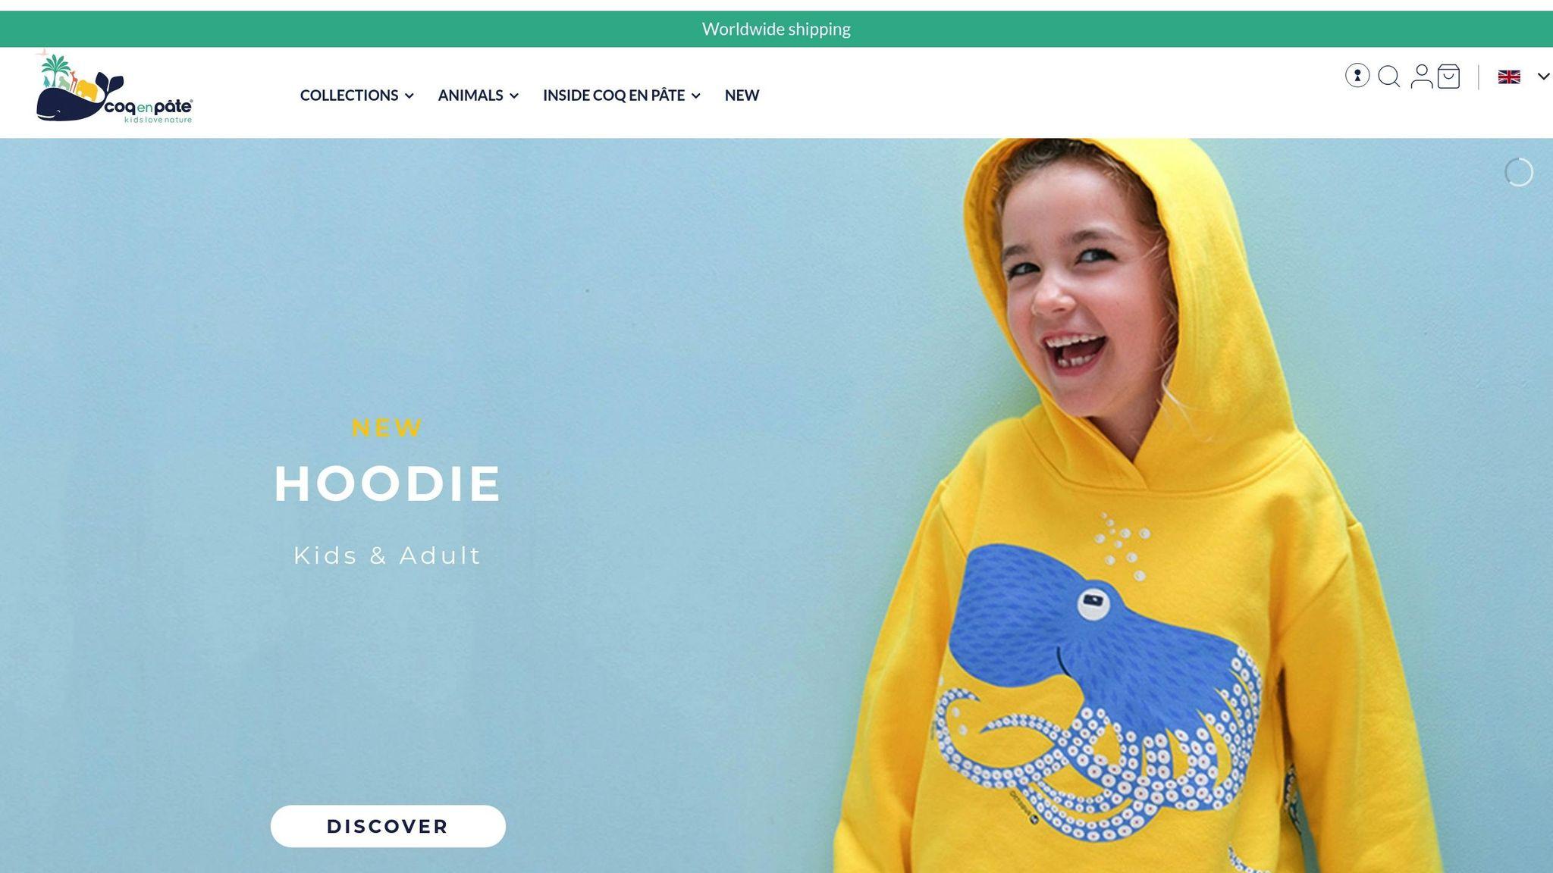Open the COLLECTIONS menu
1553x873 pixels.
349,95
